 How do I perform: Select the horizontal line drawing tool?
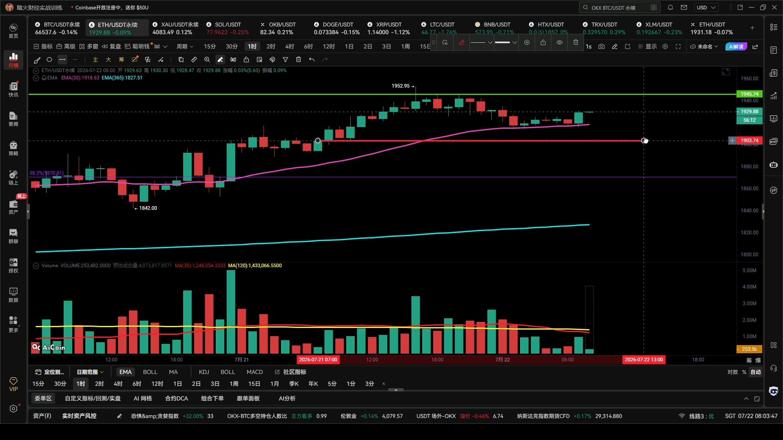(62, 60)
